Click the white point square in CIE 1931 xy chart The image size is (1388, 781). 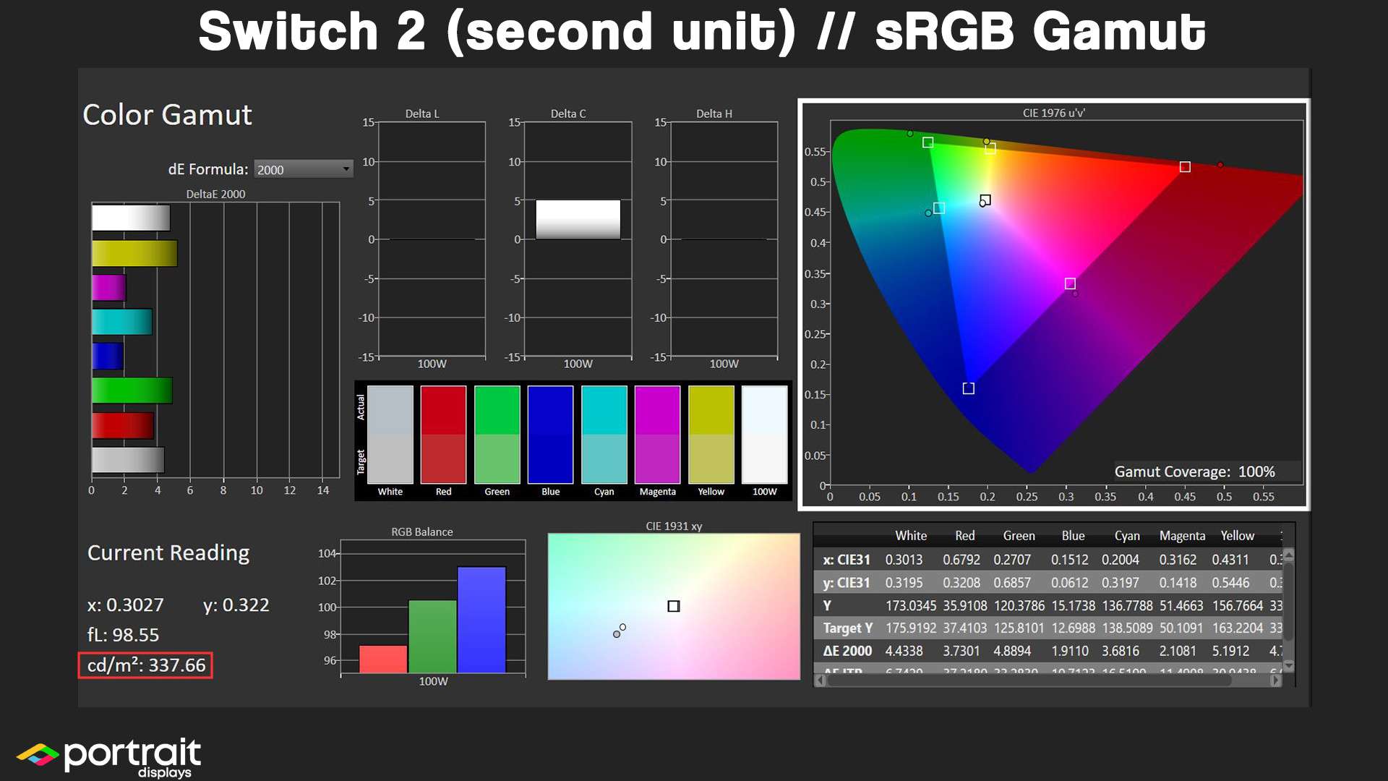(x=674, y=606)
